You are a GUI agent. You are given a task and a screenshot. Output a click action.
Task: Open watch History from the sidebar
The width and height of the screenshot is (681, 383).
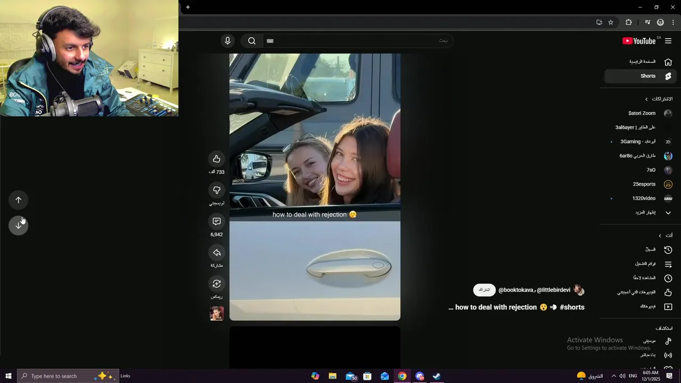click(640, 249)
